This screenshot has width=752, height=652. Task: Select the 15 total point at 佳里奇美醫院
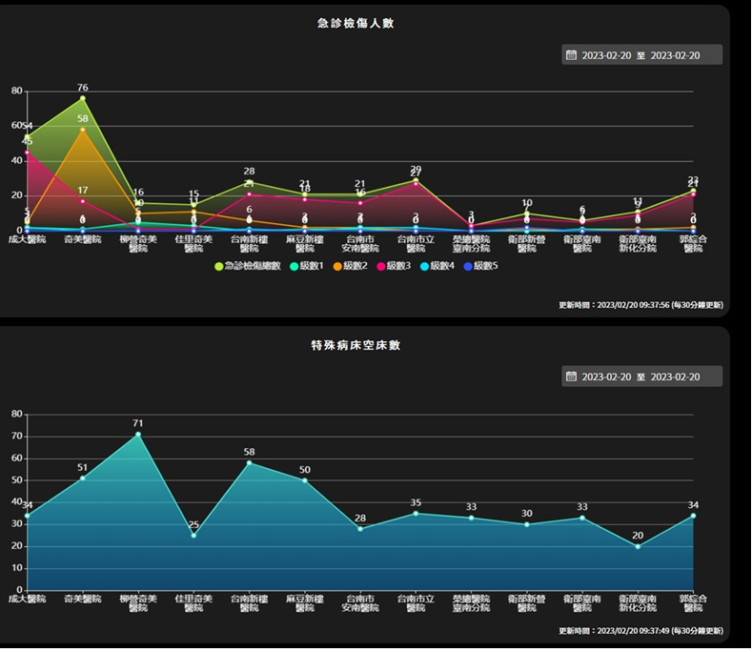[x=193, y=205]
